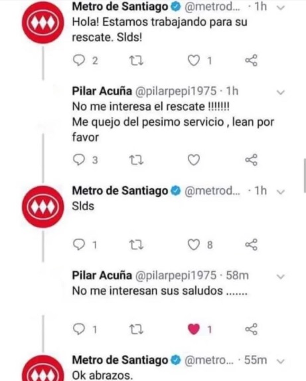Like the 'Me quejo del pesimo servicio' tweet
Image resolution: width=306 pixels, height=381 pixels.
tap(194, 160)
